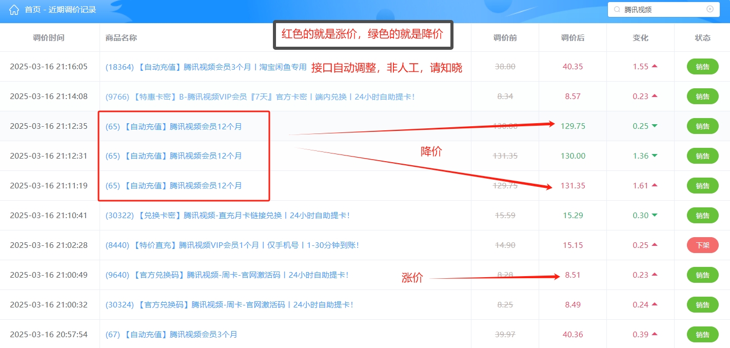This screenshot has width=730, height=348.
Task: Click 销售 button for product (30322)
Action: coord(703,216)
